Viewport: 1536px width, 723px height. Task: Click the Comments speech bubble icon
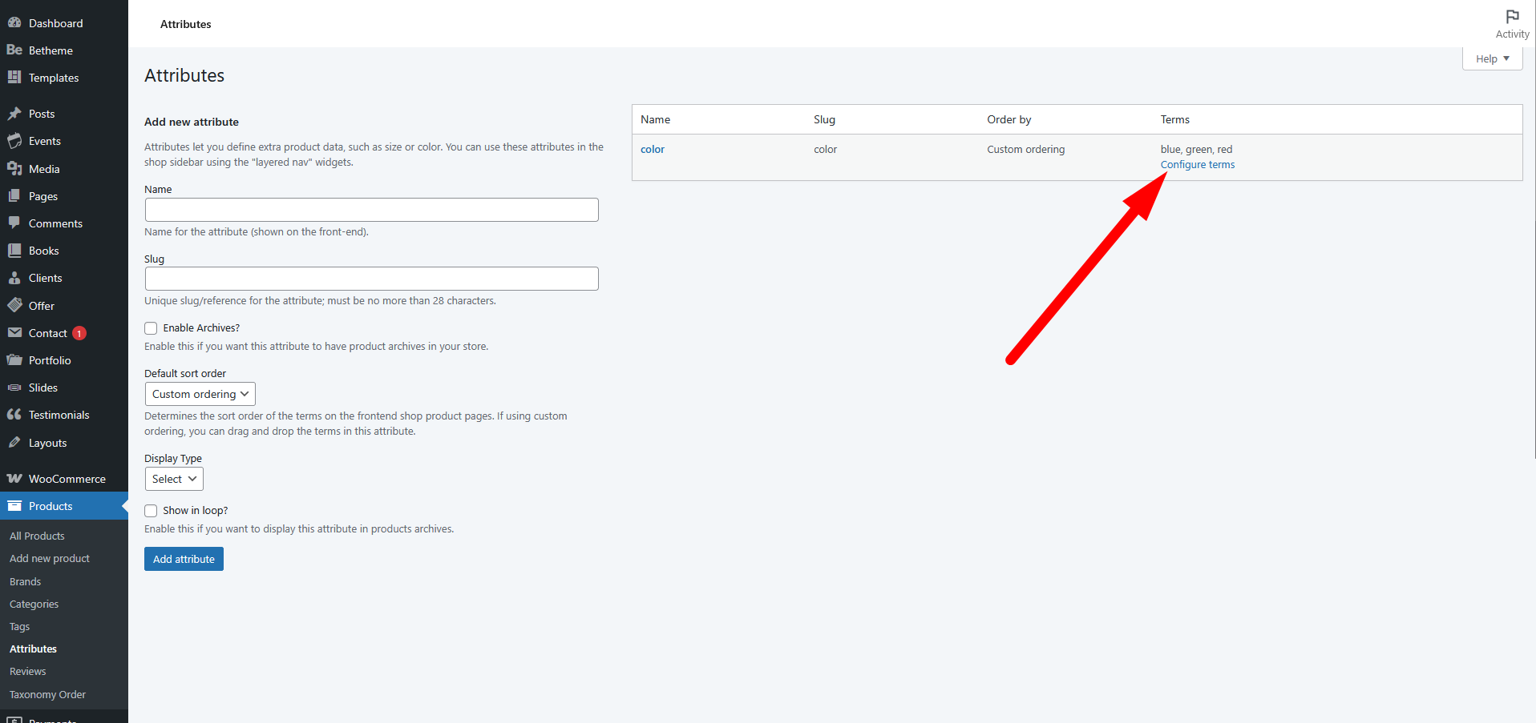[14, 223]
